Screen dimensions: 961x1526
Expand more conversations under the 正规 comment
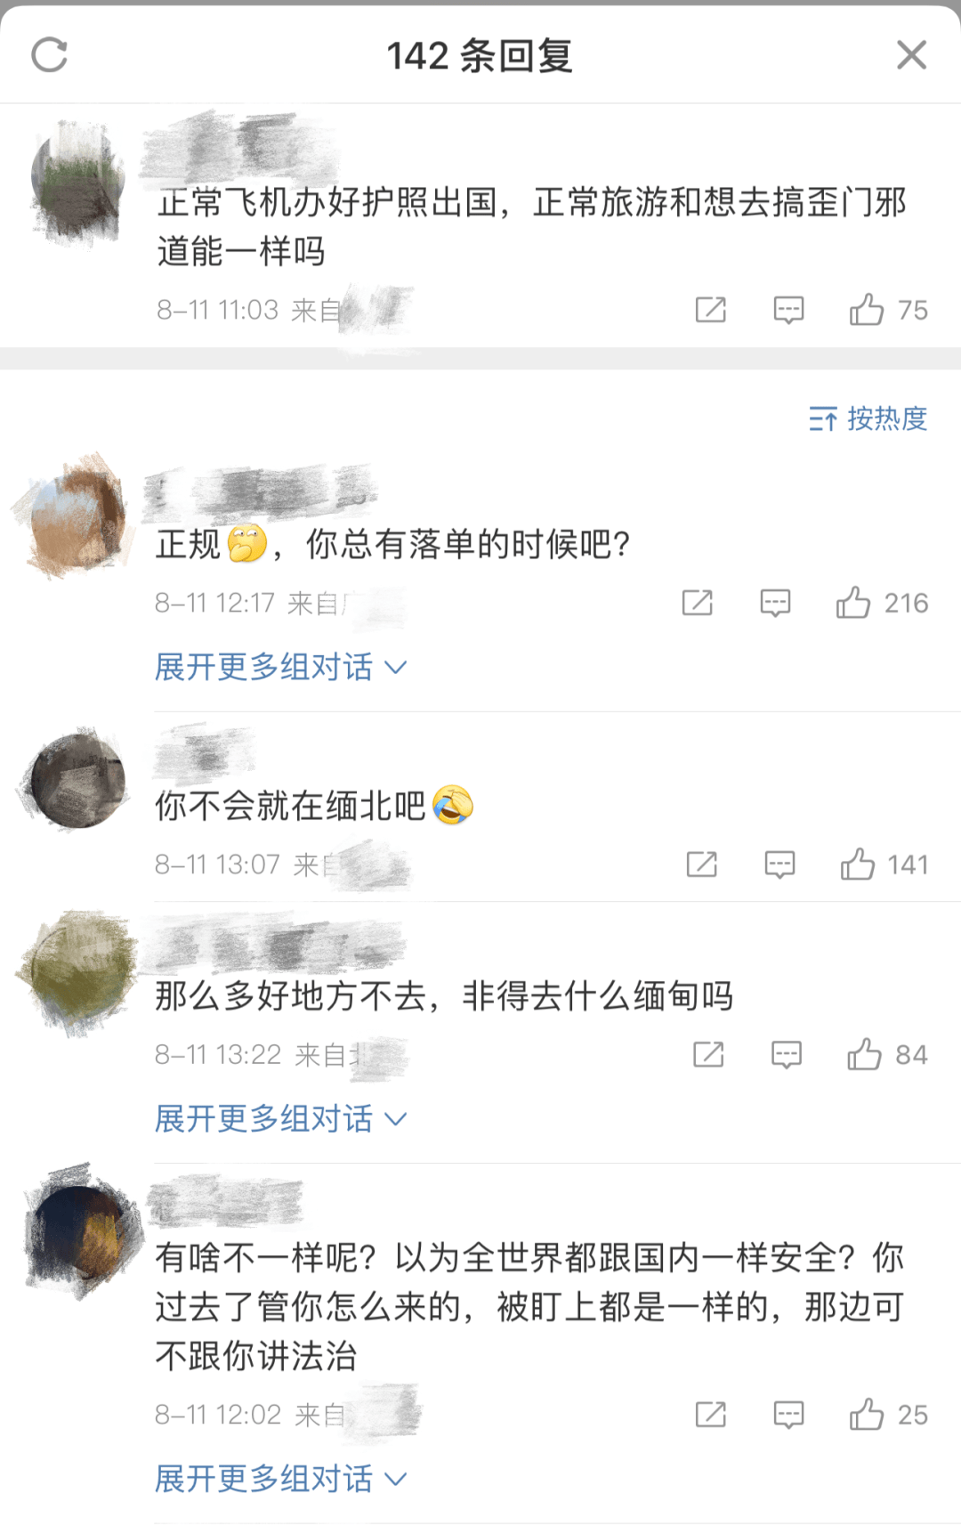281,667
